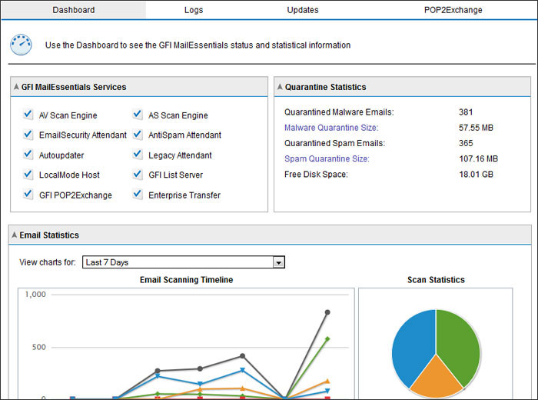Viewport: 538px width, 400px height.
Task: Click the Scan Statistics chart title
Action: (436, 280)
